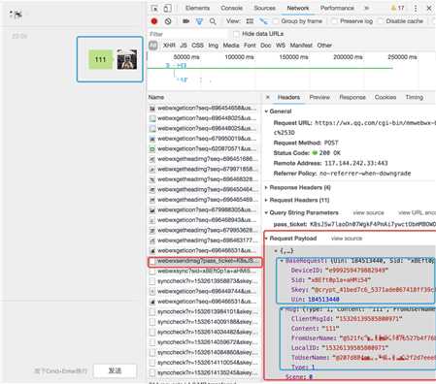Viewport: 436px width, 384px height.
Task: Select the webwxsync?sid request row
Action: (204, 272)
